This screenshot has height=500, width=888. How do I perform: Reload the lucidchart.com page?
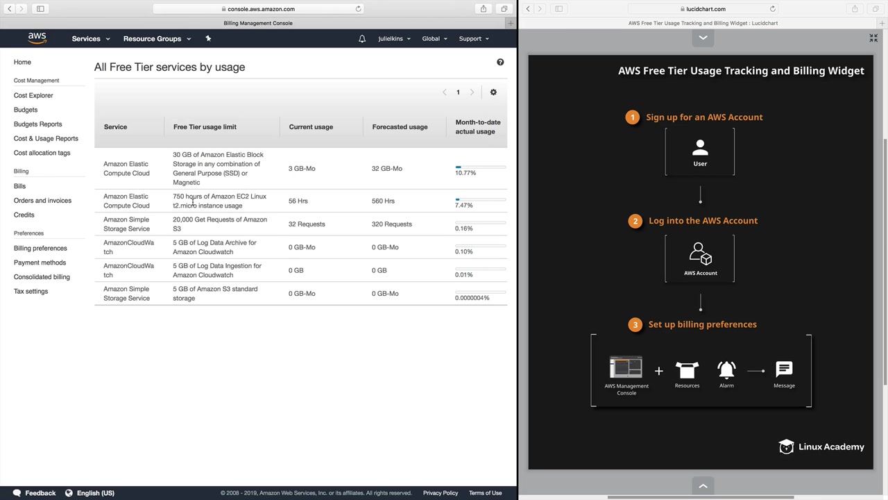(772, 9)
